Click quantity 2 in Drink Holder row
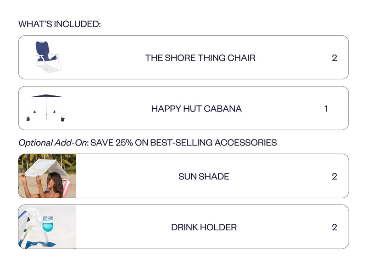Screen dimensions: 367x267 coord(334,227)
